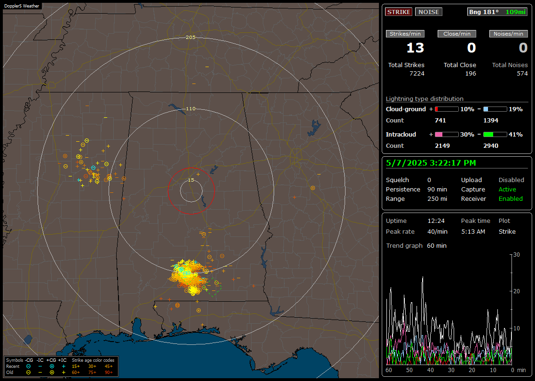
Task: Click the Upload status Disabled
Action: coord(511,180)
